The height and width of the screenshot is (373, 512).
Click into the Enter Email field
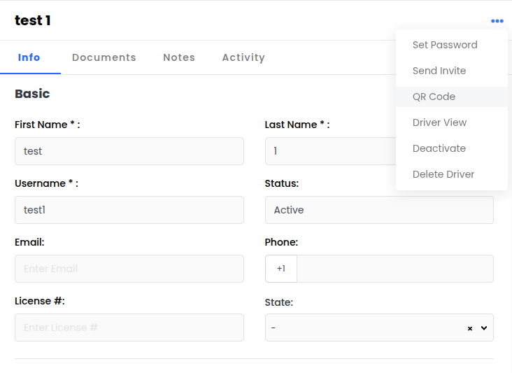click(x=129, y=269)
